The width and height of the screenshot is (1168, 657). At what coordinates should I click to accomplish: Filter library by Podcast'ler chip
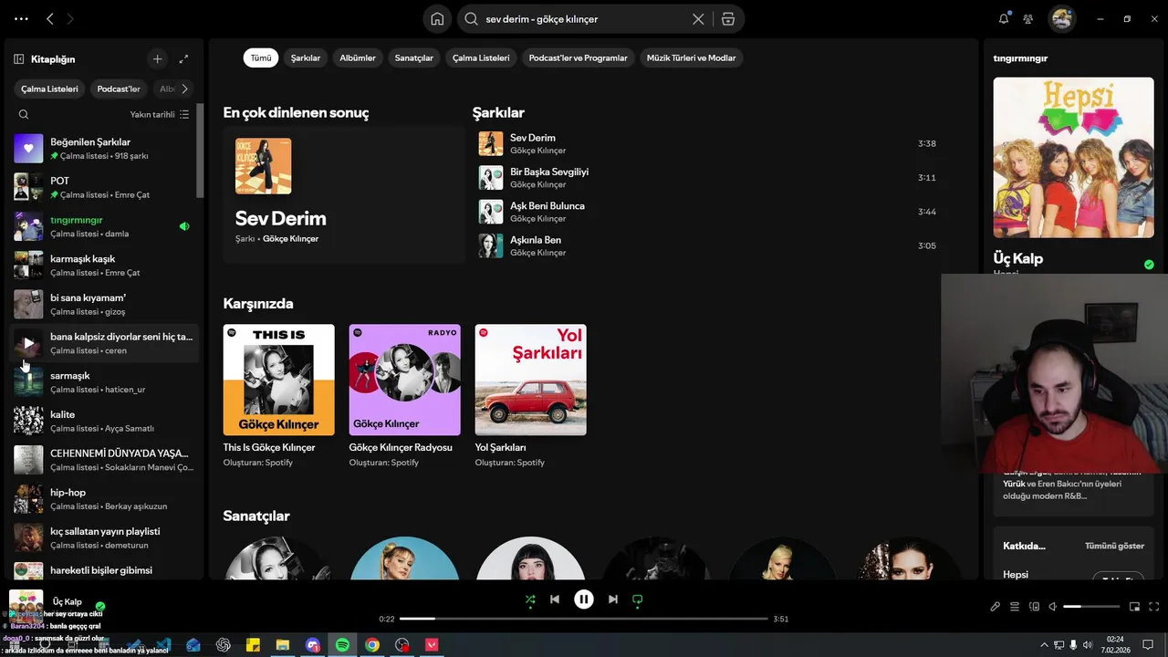point(119,89)
